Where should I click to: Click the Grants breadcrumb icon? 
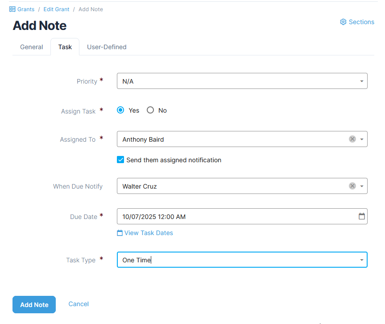[x=12, y=9]
